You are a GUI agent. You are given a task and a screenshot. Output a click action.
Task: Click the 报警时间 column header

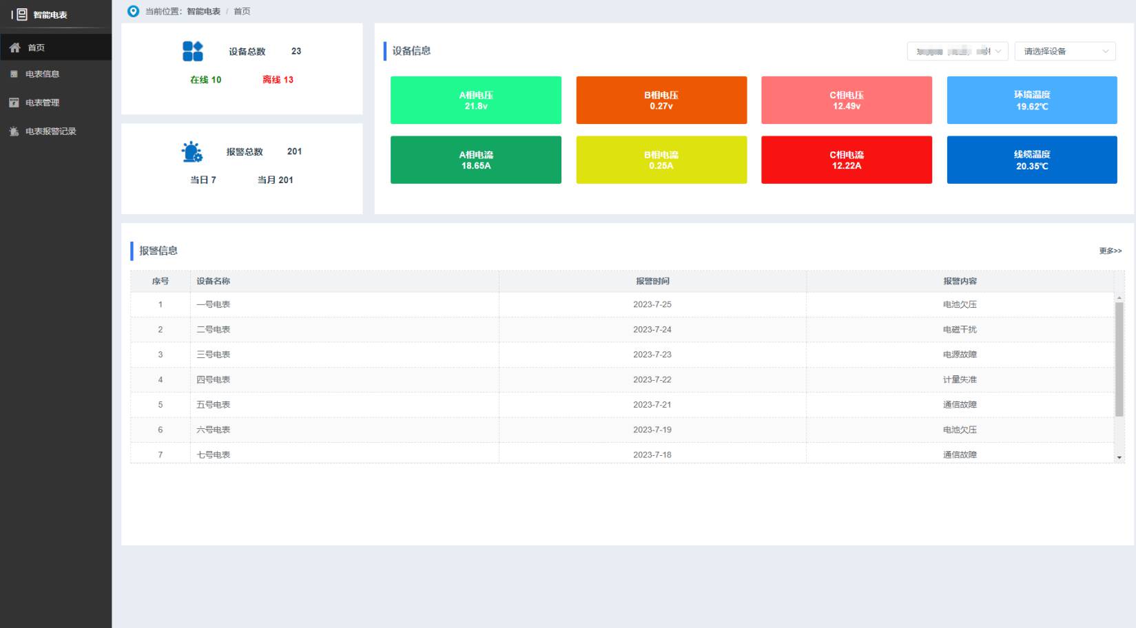click(x=652, y=281)
